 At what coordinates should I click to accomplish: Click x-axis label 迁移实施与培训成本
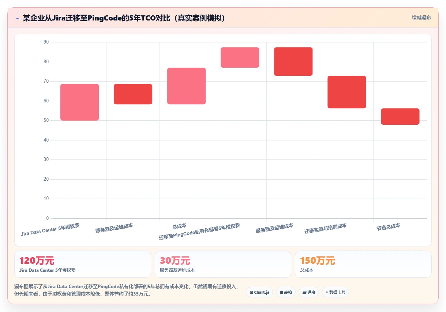click(326, 229)
